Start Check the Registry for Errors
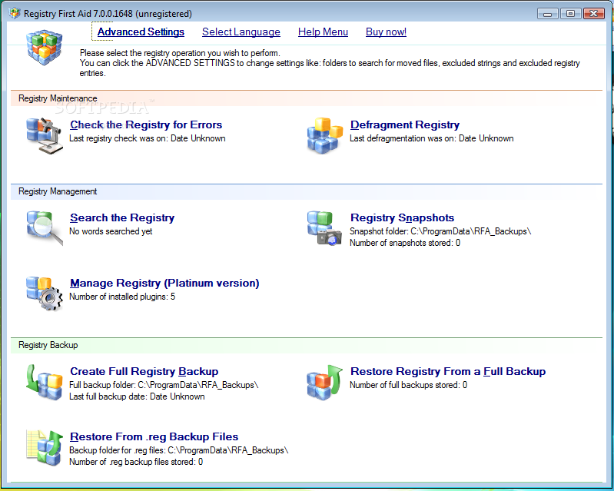 [x=146, y=124]
